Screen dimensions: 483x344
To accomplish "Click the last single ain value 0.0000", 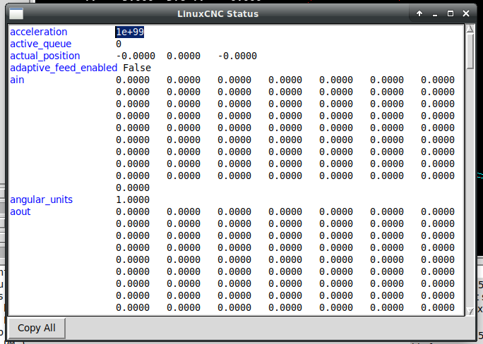I will point(133,188).
